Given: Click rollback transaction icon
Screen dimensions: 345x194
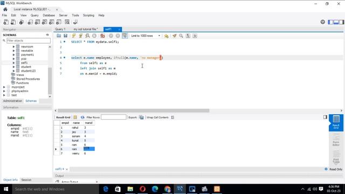Looking at the screenshot, I should pos(118,36).
